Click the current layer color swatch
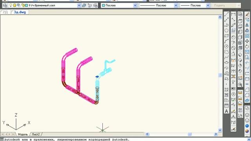251x141 pixels. [x=26, y=5]
